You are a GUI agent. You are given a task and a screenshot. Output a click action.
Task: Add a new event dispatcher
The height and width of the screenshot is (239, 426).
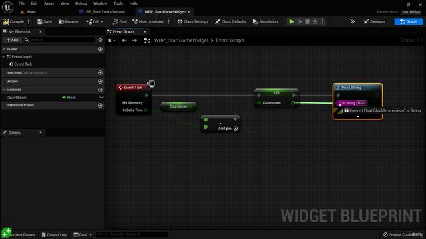100,105
